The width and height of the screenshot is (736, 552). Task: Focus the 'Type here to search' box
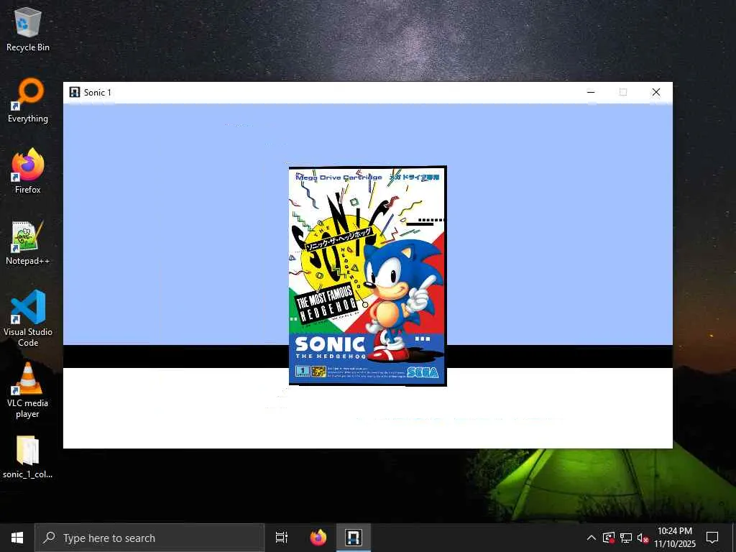(149, 538)
